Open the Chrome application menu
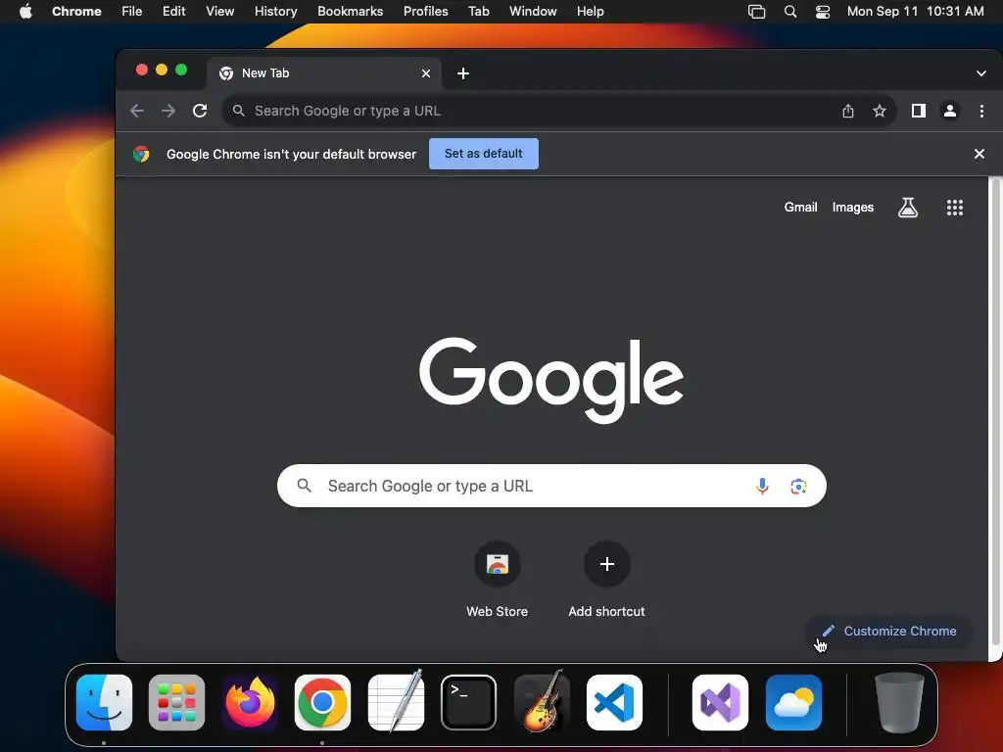 [x=76, y=11]
